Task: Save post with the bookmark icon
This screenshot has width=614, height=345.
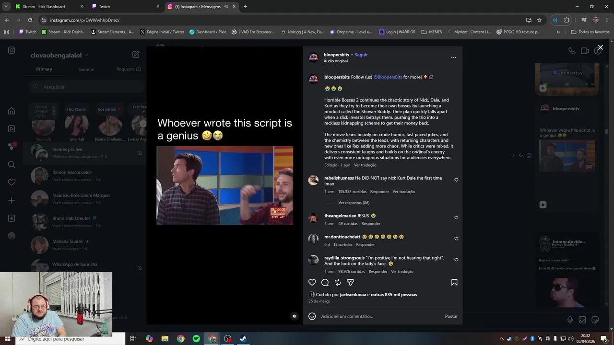Action: 454,282
